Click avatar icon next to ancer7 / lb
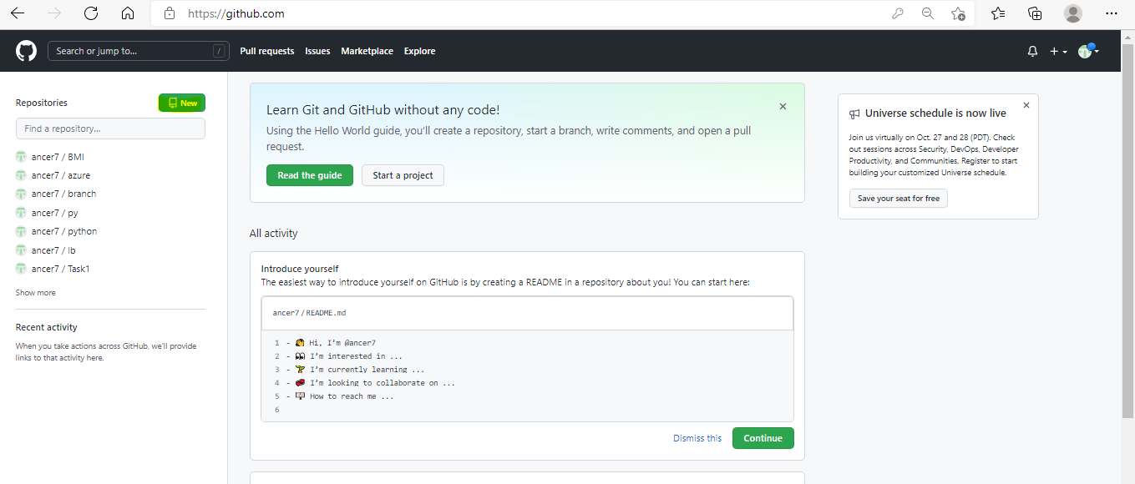This screenshot has height=484, width=1135. 21,250
